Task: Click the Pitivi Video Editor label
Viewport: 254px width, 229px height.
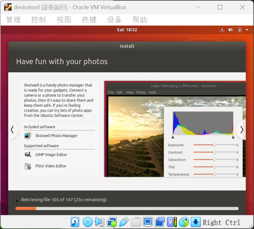Action: [x=51, y=166]
